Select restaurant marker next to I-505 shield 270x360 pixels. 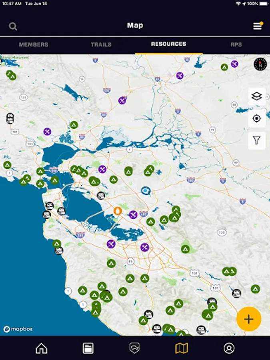pyautogui.click(x=122, y=100)
